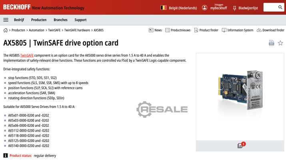Open image gallery icon with badge

click(x=242, y=145)
